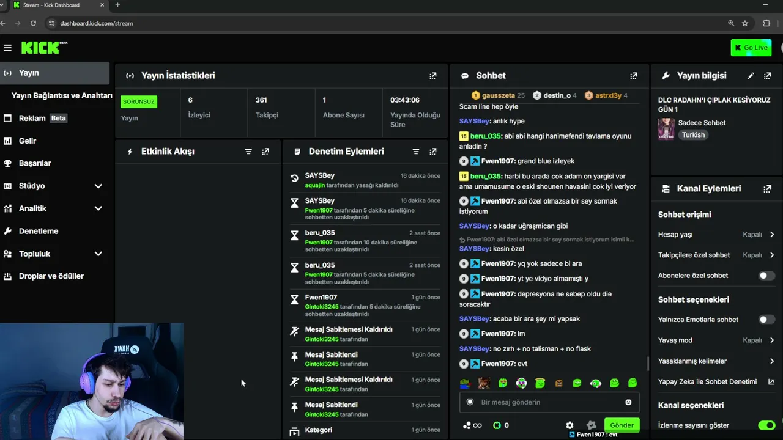Click the green Kick points icon showing 0
This screenshot has width=783, height=440.
pyautogui.click(x=497, y=425)
